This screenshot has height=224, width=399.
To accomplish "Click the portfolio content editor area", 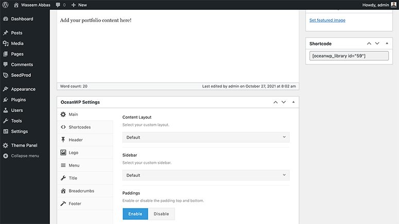I will 178,46.
